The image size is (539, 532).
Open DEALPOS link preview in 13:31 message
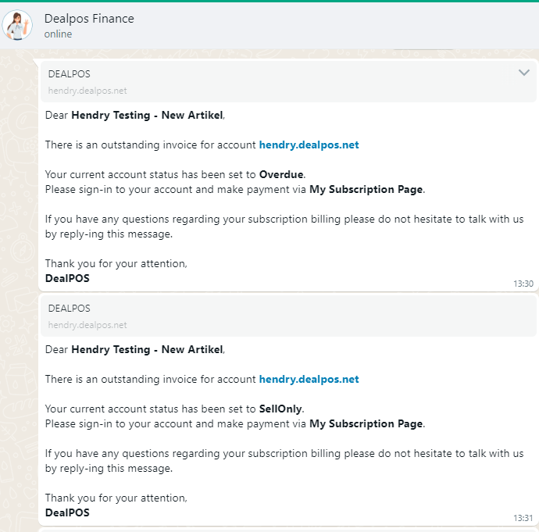point(288,316)
